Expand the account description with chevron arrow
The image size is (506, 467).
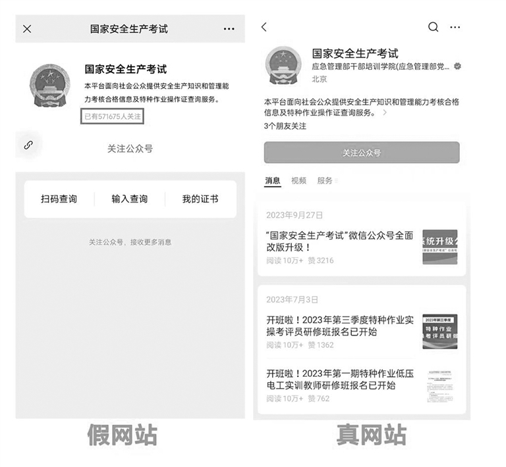(385, 112)
